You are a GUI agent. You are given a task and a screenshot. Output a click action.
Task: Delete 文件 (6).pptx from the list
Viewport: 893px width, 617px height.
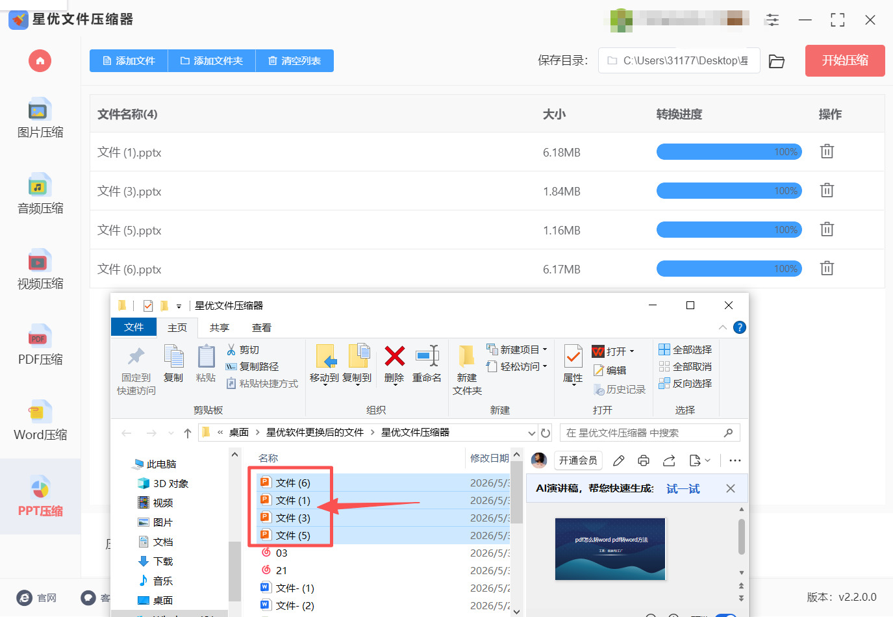point(827,268)
